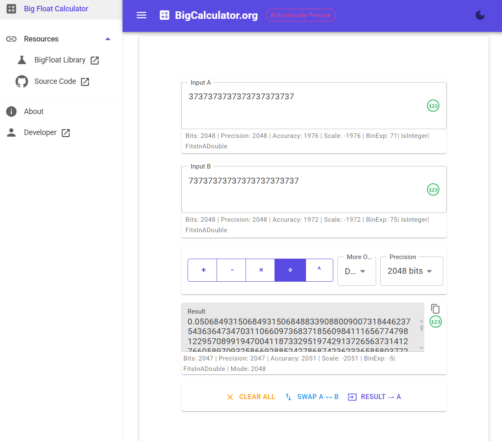Open the About page
This screenshot has width=502, height=441.
pos(34,112)
